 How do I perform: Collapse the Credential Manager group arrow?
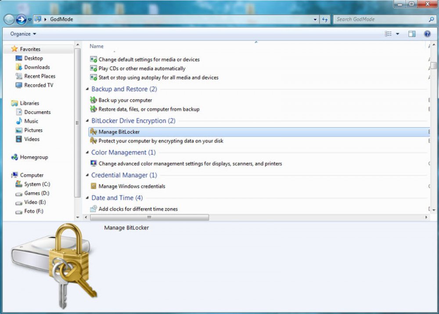[87, 175]
